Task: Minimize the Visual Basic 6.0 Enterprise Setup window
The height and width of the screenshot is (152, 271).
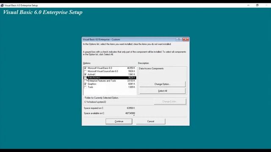Action: [x=249, y=5]
